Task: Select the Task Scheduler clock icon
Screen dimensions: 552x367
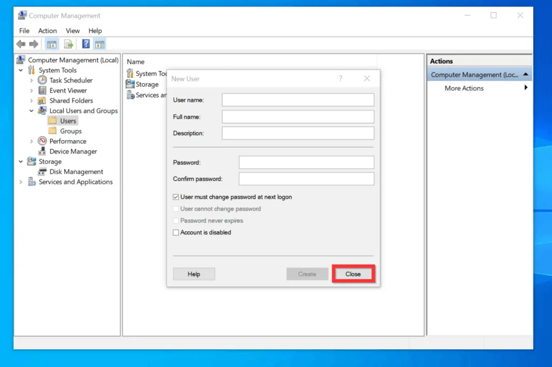Action: pyautogui.click(x=42, y=80)
